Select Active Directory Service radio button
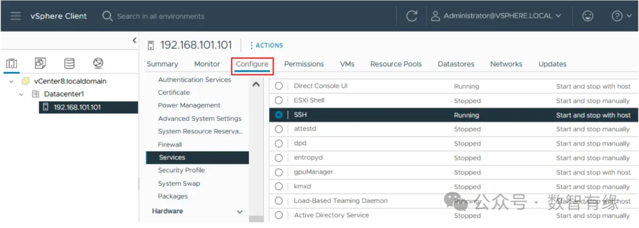The height and width of the screenshot is (228, 639). pyautogui.click(x=279, y=215)
